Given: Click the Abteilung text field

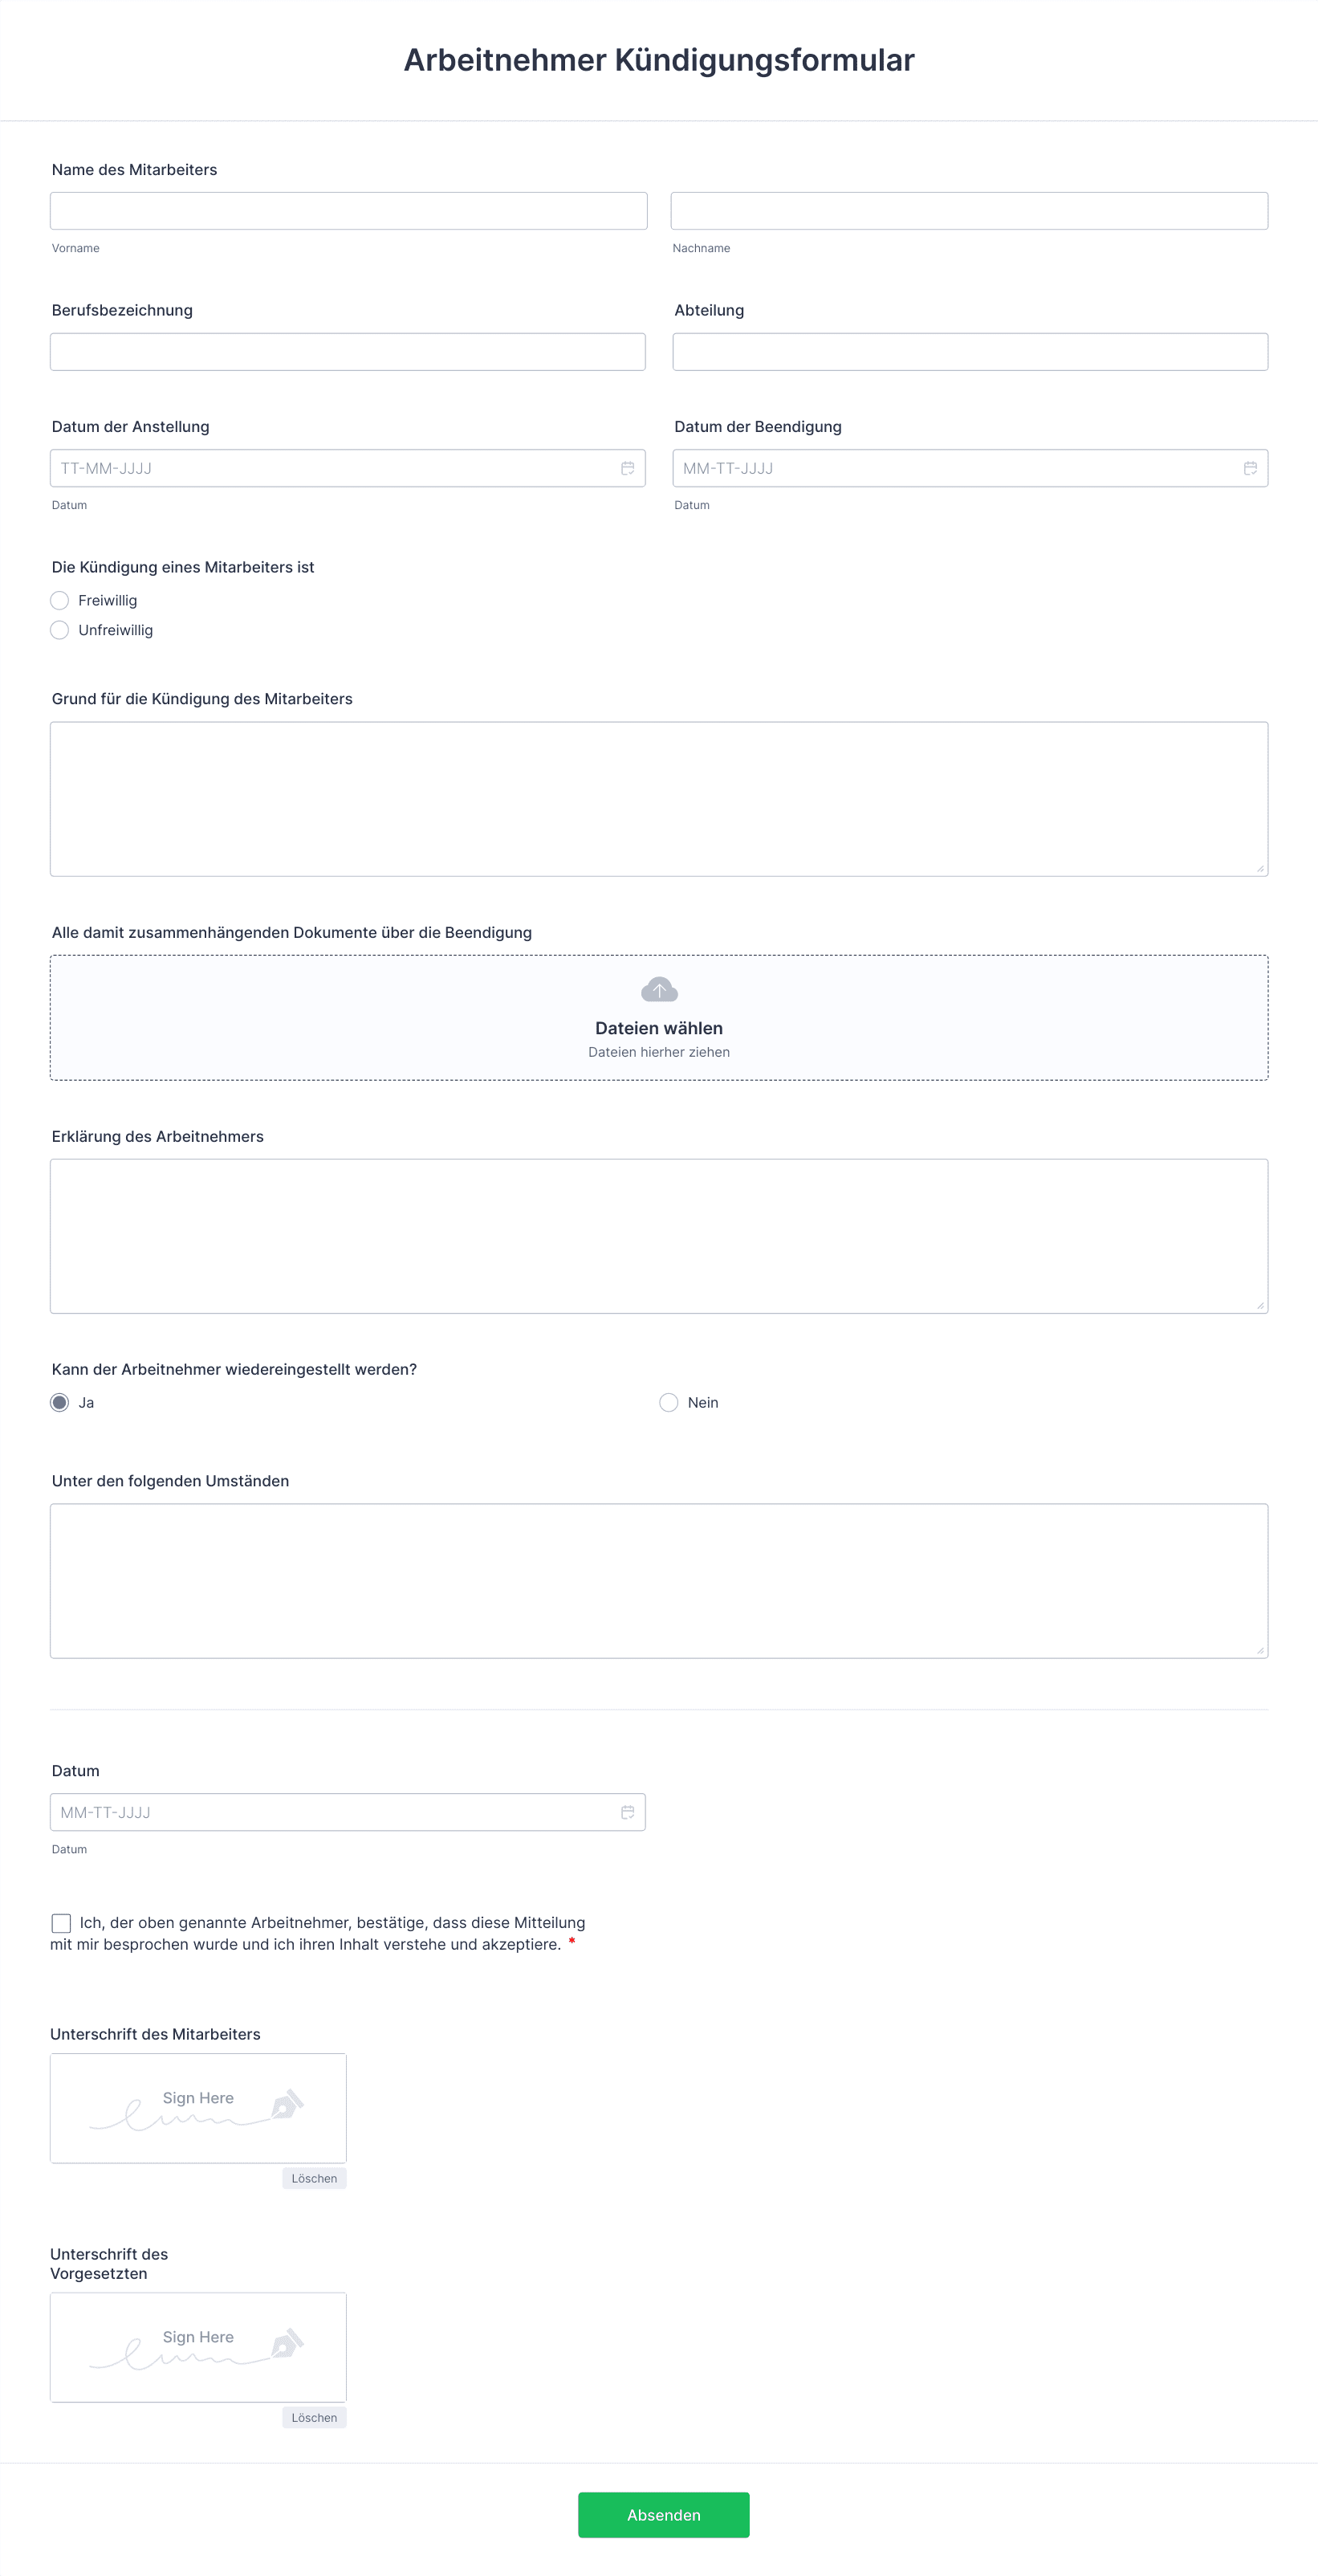Looking at the screenshot, I should [x=970, y=352].
